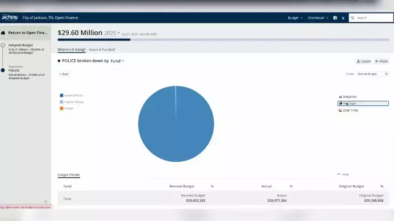Open the Checkbook menu
This screenshot has width=394, height=221.
click(318, 18)
